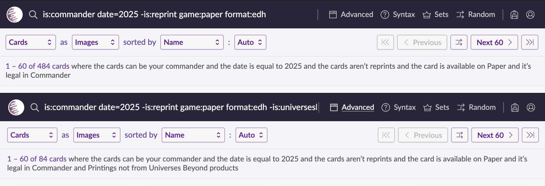Browse Sets from top header
This screenshot has width=545, height=186.
[436, 14]
